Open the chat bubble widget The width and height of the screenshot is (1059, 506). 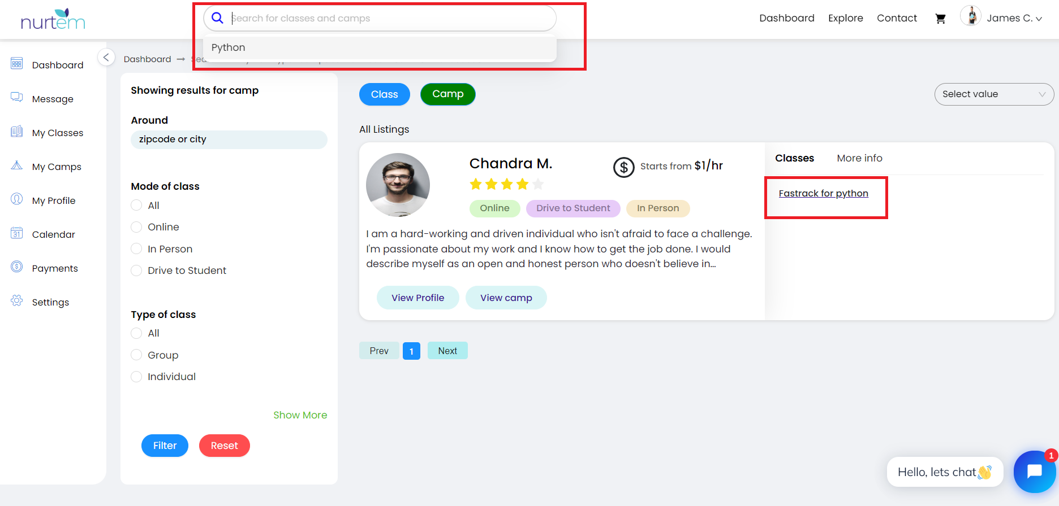tap(1034, 472)
